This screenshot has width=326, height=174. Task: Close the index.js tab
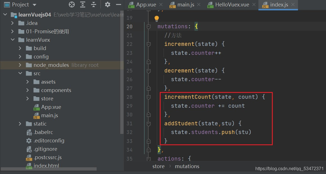pos(293,4)
